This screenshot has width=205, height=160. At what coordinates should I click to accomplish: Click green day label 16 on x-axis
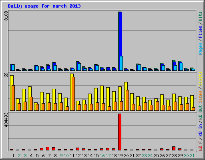point(102,156)
